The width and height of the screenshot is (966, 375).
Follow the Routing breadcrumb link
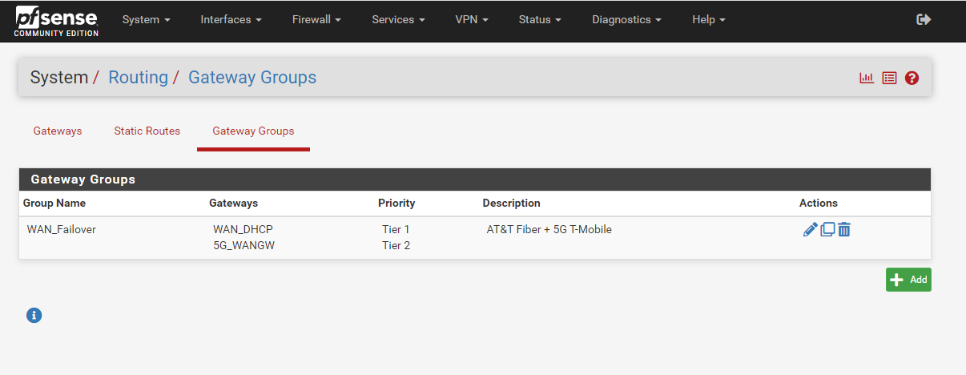coord(138,78)
